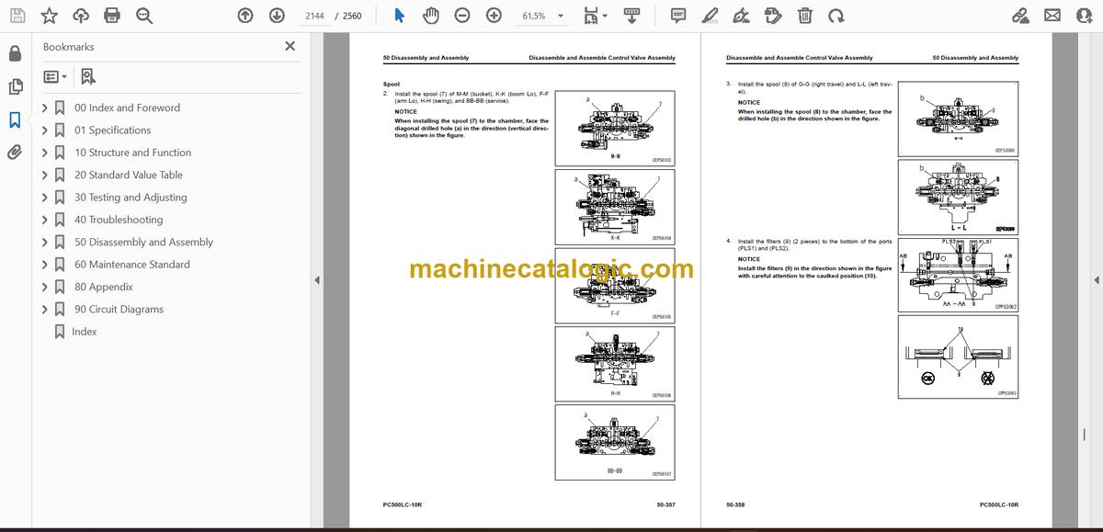Open the bookmark options menu dropdown
This screenshot has width=1103, height=532.
pos(54,77)
